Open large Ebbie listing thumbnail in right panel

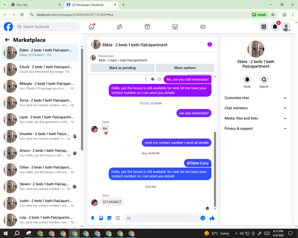pyautogui.click(x=256, y=49)
